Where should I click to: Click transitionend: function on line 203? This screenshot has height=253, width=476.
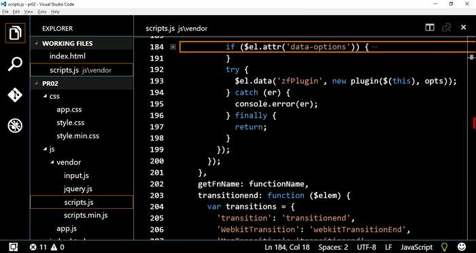[251, 195]
